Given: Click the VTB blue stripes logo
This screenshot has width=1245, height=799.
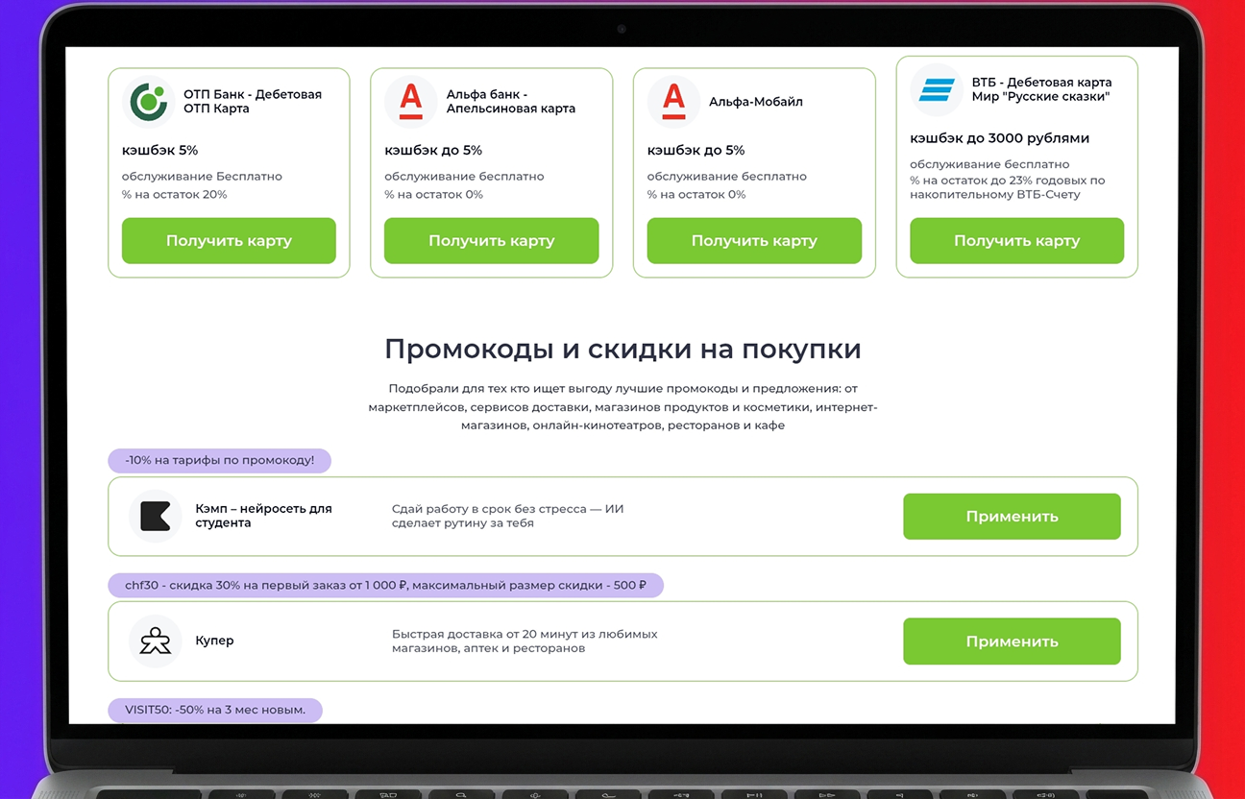Looking at the screenshot, I should [x=937, y=89].
